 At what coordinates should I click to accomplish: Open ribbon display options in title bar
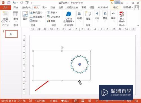[x=122, y=3]
